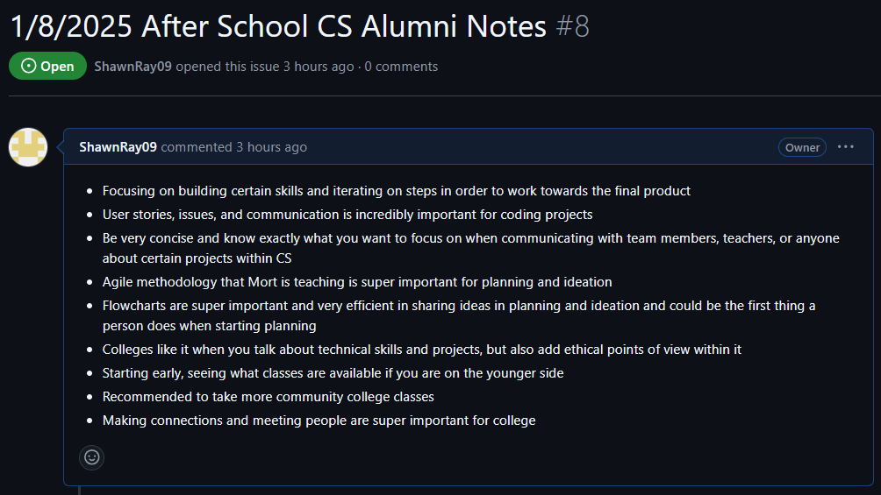Image resolution: width=881 pixels, height=495 pixels.
Task: Open the three-dot comment options menu
Action: point(846,147)
